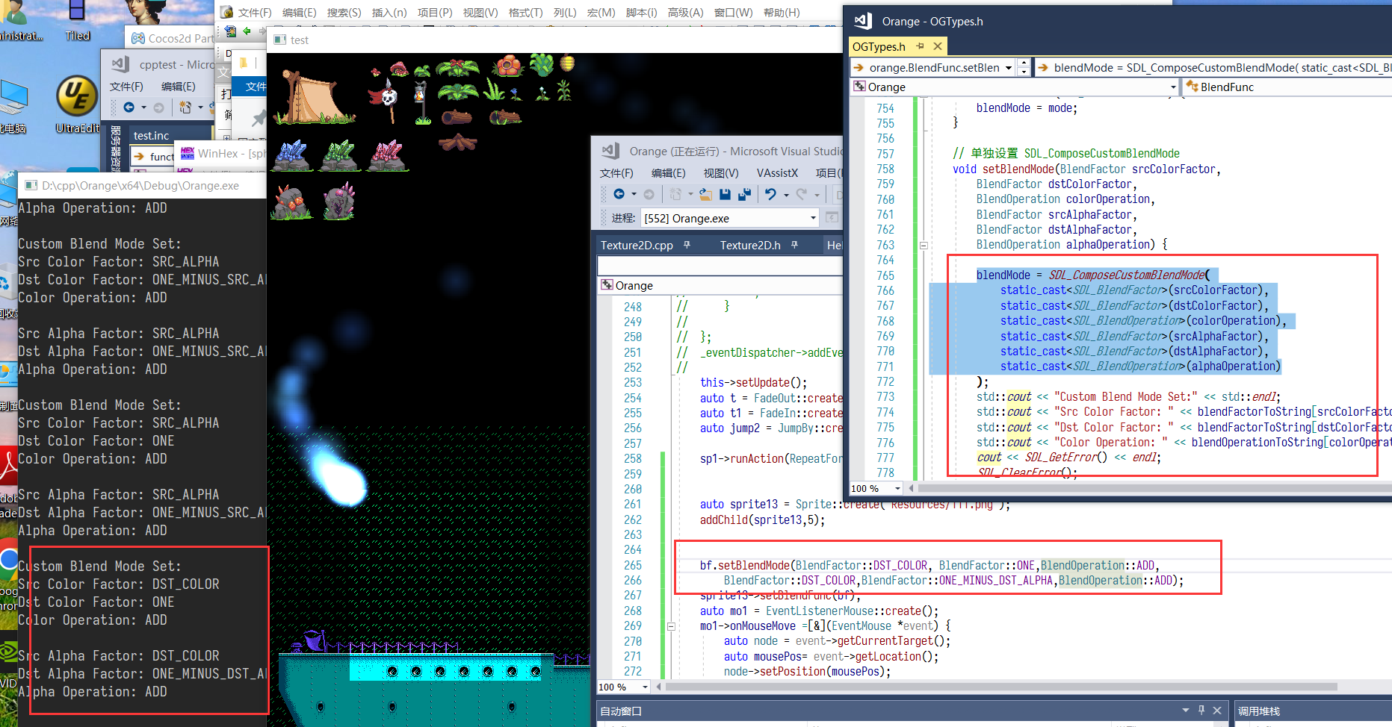Click line 265 bf.setBlendMode code text
Viewport: 1392px width, 727px height.
click(929, 565)
